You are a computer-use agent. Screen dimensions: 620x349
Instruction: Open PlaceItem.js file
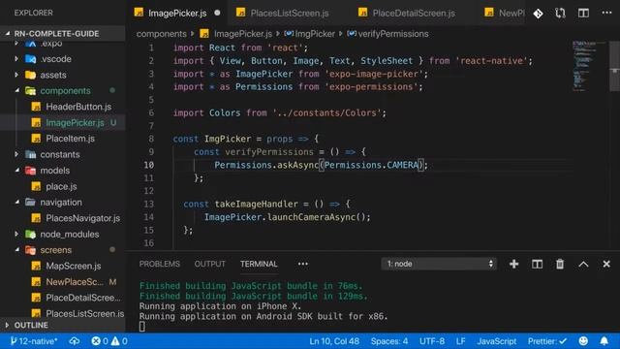click(x=70, y=139)
